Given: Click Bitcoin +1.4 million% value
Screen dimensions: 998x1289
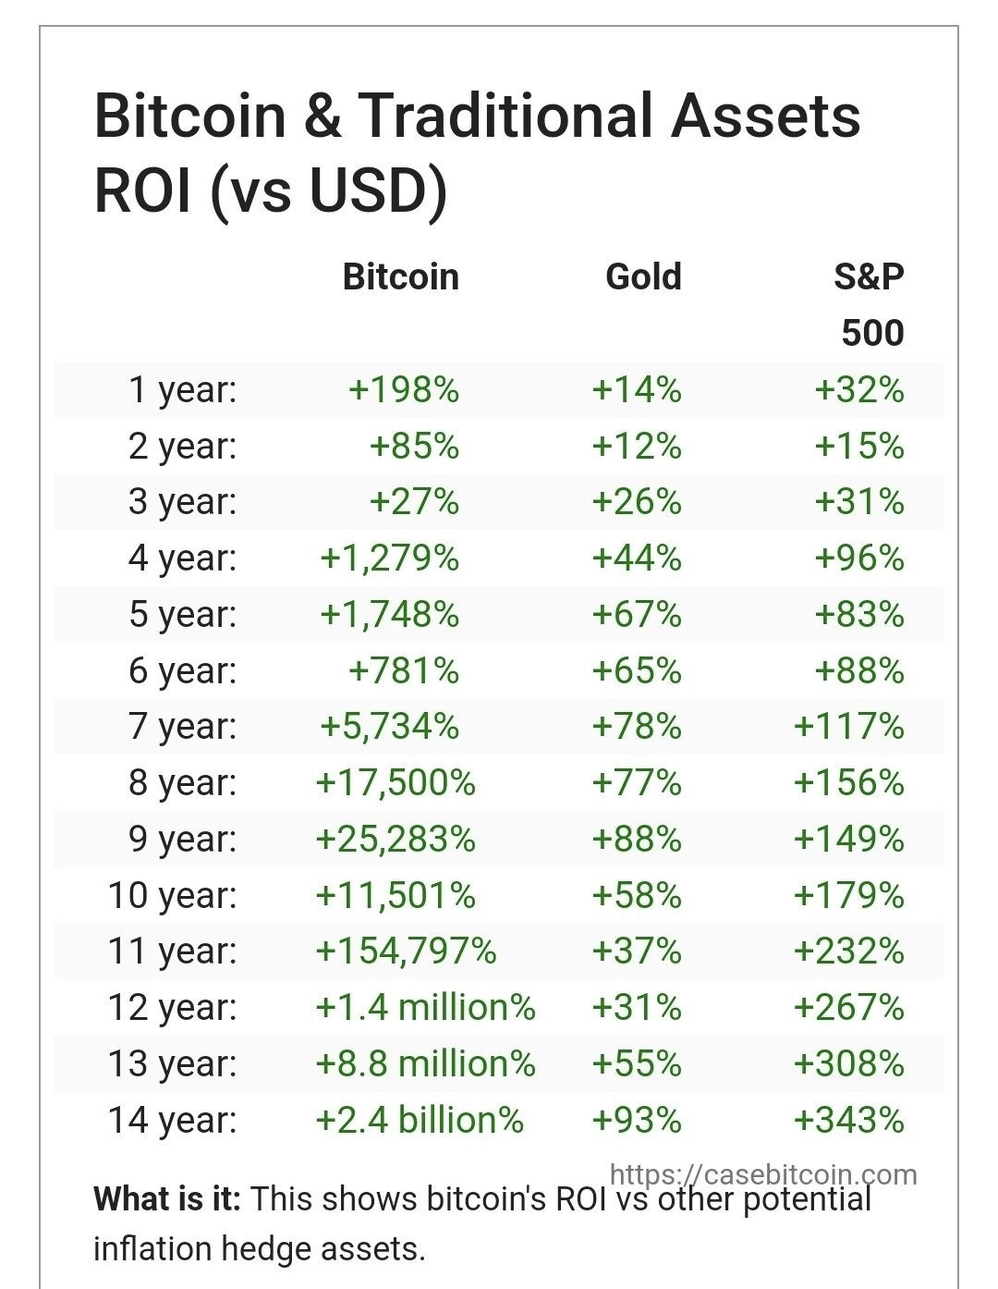Looking at the screenshot, I should 425,1007.
